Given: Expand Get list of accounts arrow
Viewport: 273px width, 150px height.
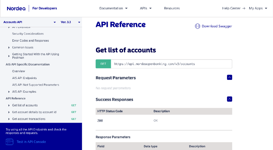Looking at the screenshot, I should click(x=9, y=105).
